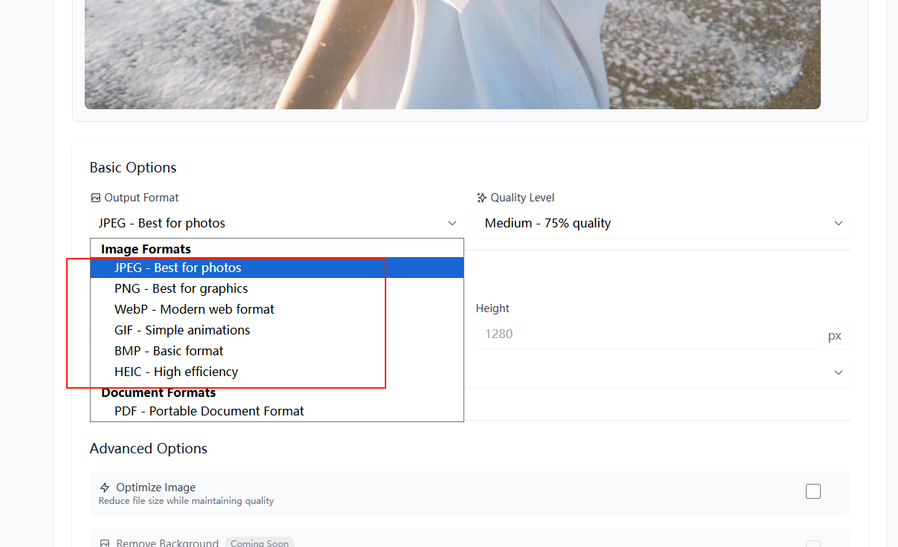Enable the Optimize Image checkbox
This screenshot has height=547, width=898.
pos(813,491)
